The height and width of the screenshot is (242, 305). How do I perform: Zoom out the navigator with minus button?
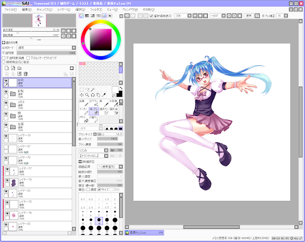[x=63, y=30]
